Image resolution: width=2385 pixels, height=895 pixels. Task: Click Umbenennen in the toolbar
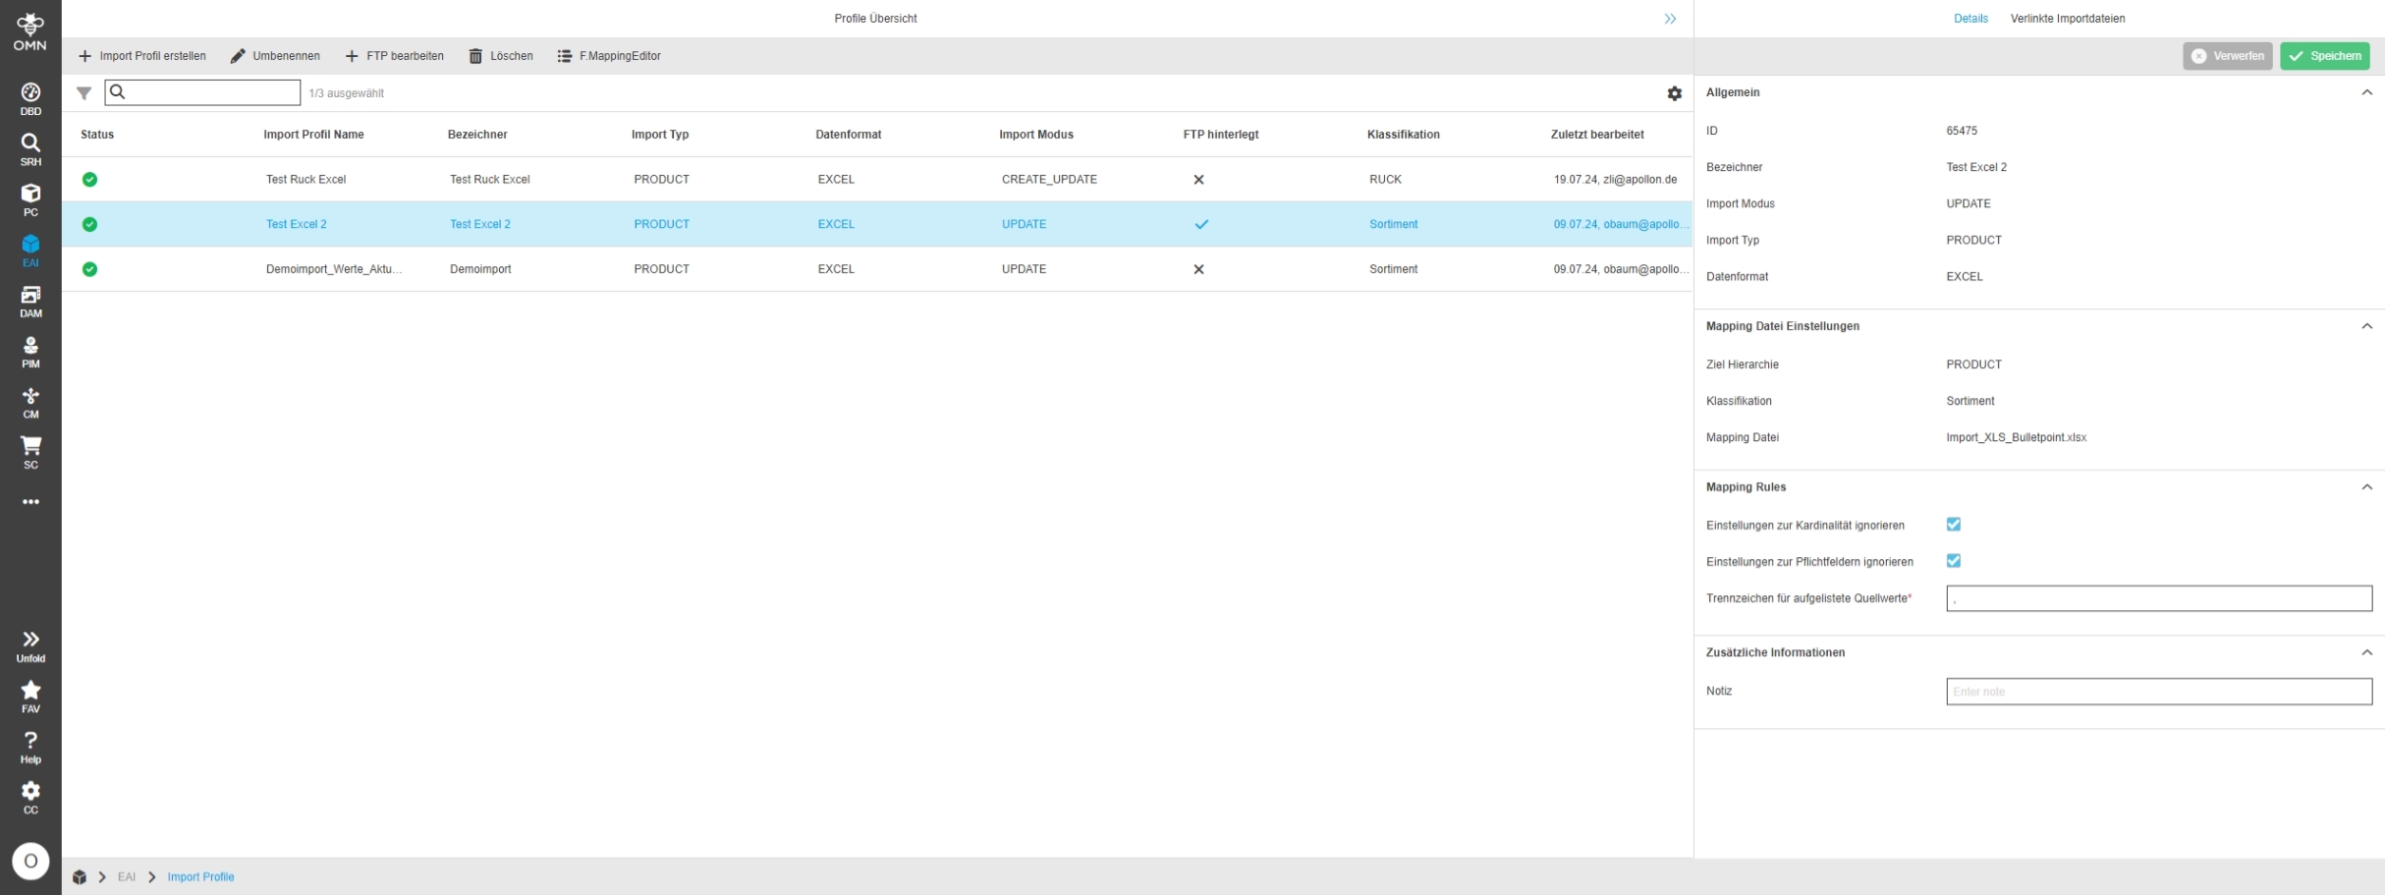click(275, 56)
